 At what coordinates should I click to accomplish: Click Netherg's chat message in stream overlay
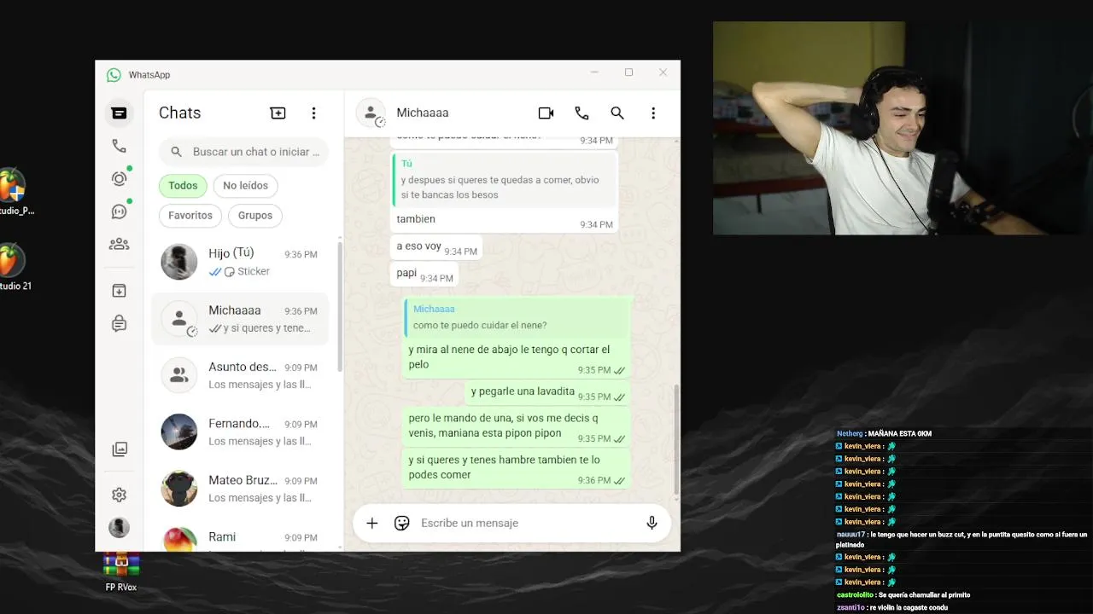tap(884, 433)
